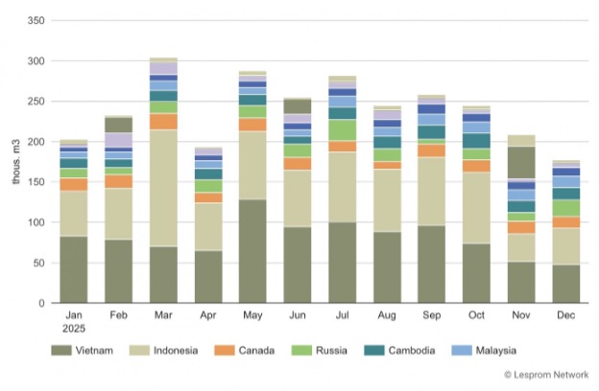Select the Vietnam segment of the July bar
This screenshot has height=391, width=599.
[x=342, y=263]
